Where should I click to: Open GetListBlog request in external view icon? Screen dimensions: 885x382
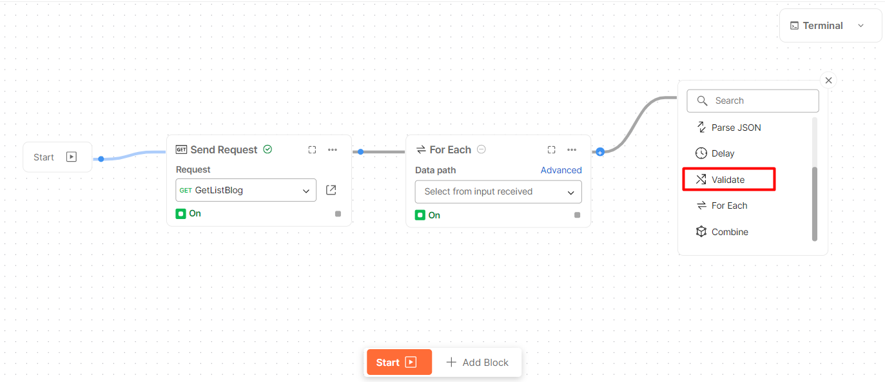[x=331, y=190]
